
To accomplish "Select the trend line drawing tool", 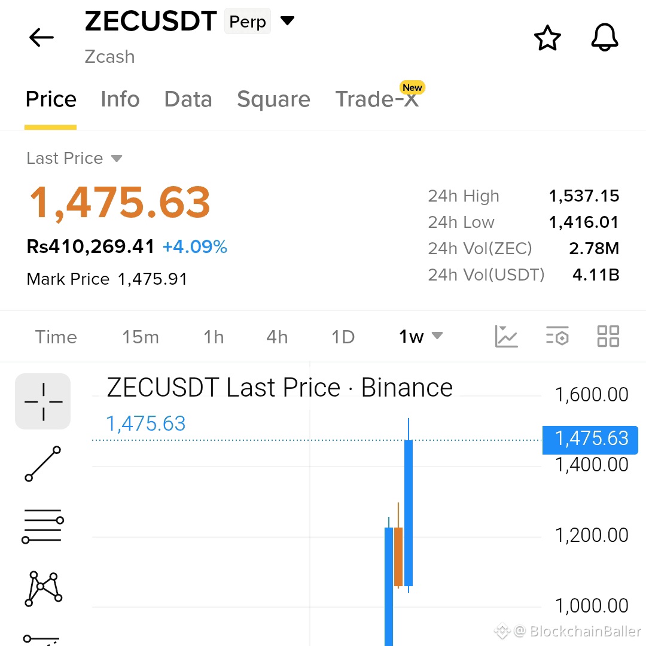I will 43,464.
